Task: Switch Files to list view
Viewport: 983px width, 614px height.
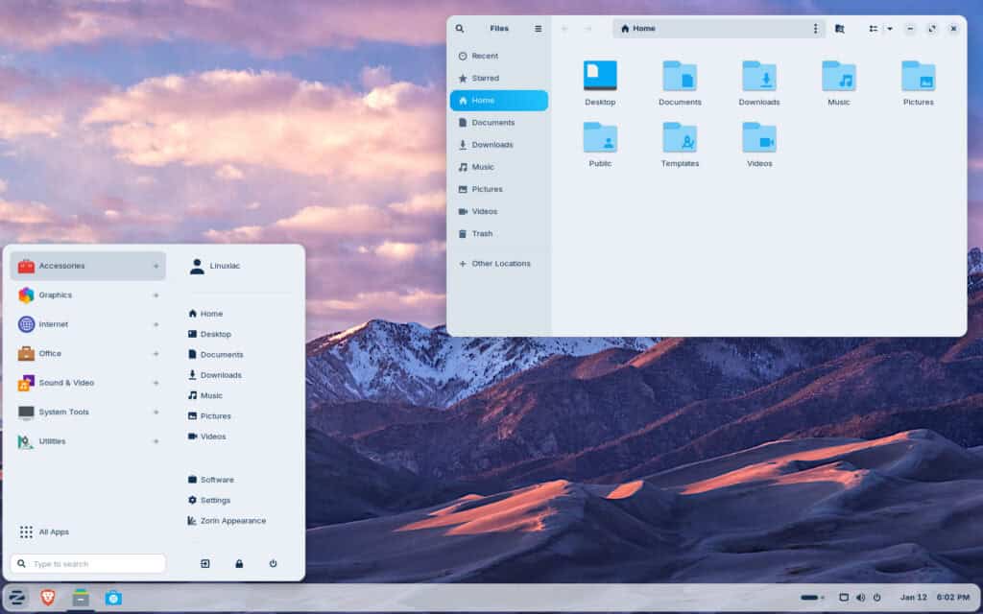Action: coord(874,28)
